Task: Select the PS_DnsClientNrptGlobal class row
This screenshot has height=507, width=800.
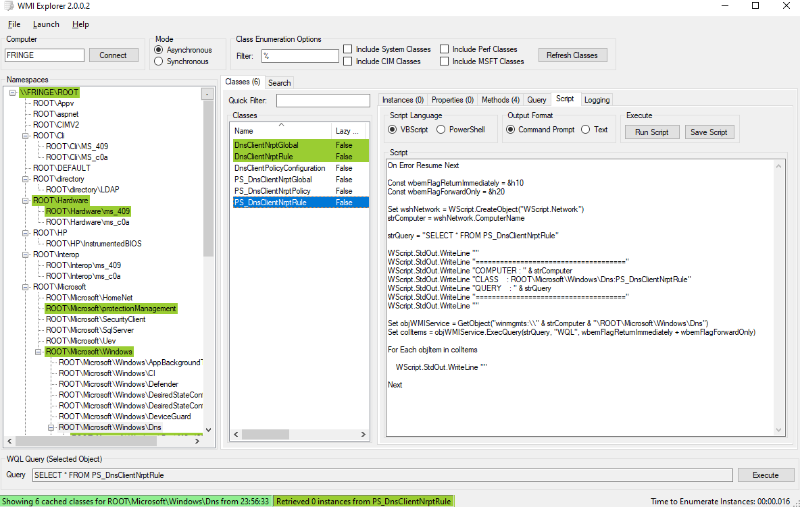Action: point(301,180)
